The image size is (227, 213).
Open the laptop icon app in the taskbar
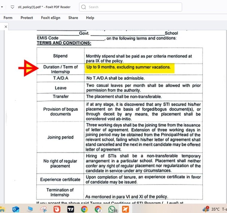point(30,209)
